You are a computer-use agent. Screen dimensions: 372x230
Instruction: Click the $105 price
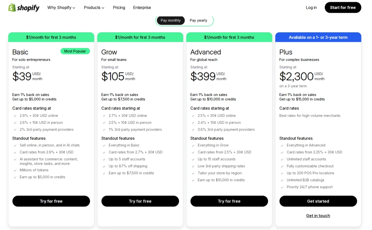[x=113, y=76]
